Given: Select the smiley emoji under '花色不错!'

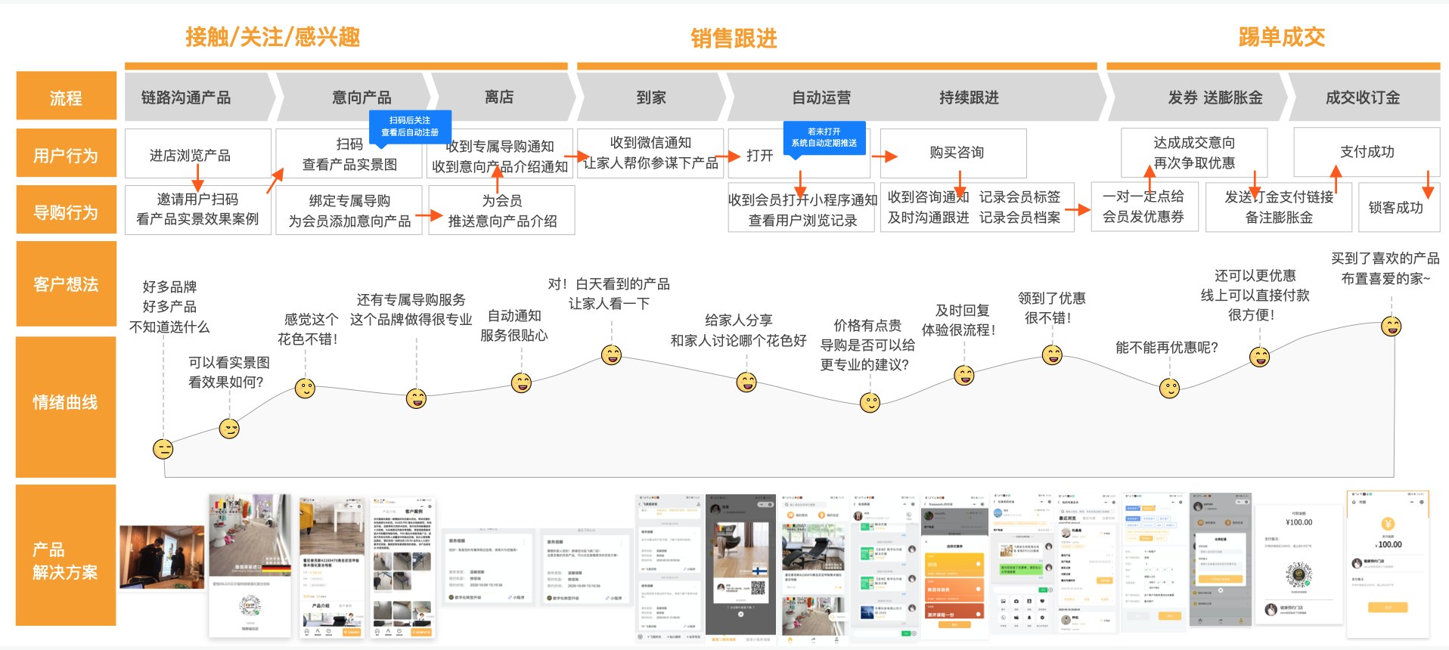Looking at the screenshot, I should tap(305, 388).
